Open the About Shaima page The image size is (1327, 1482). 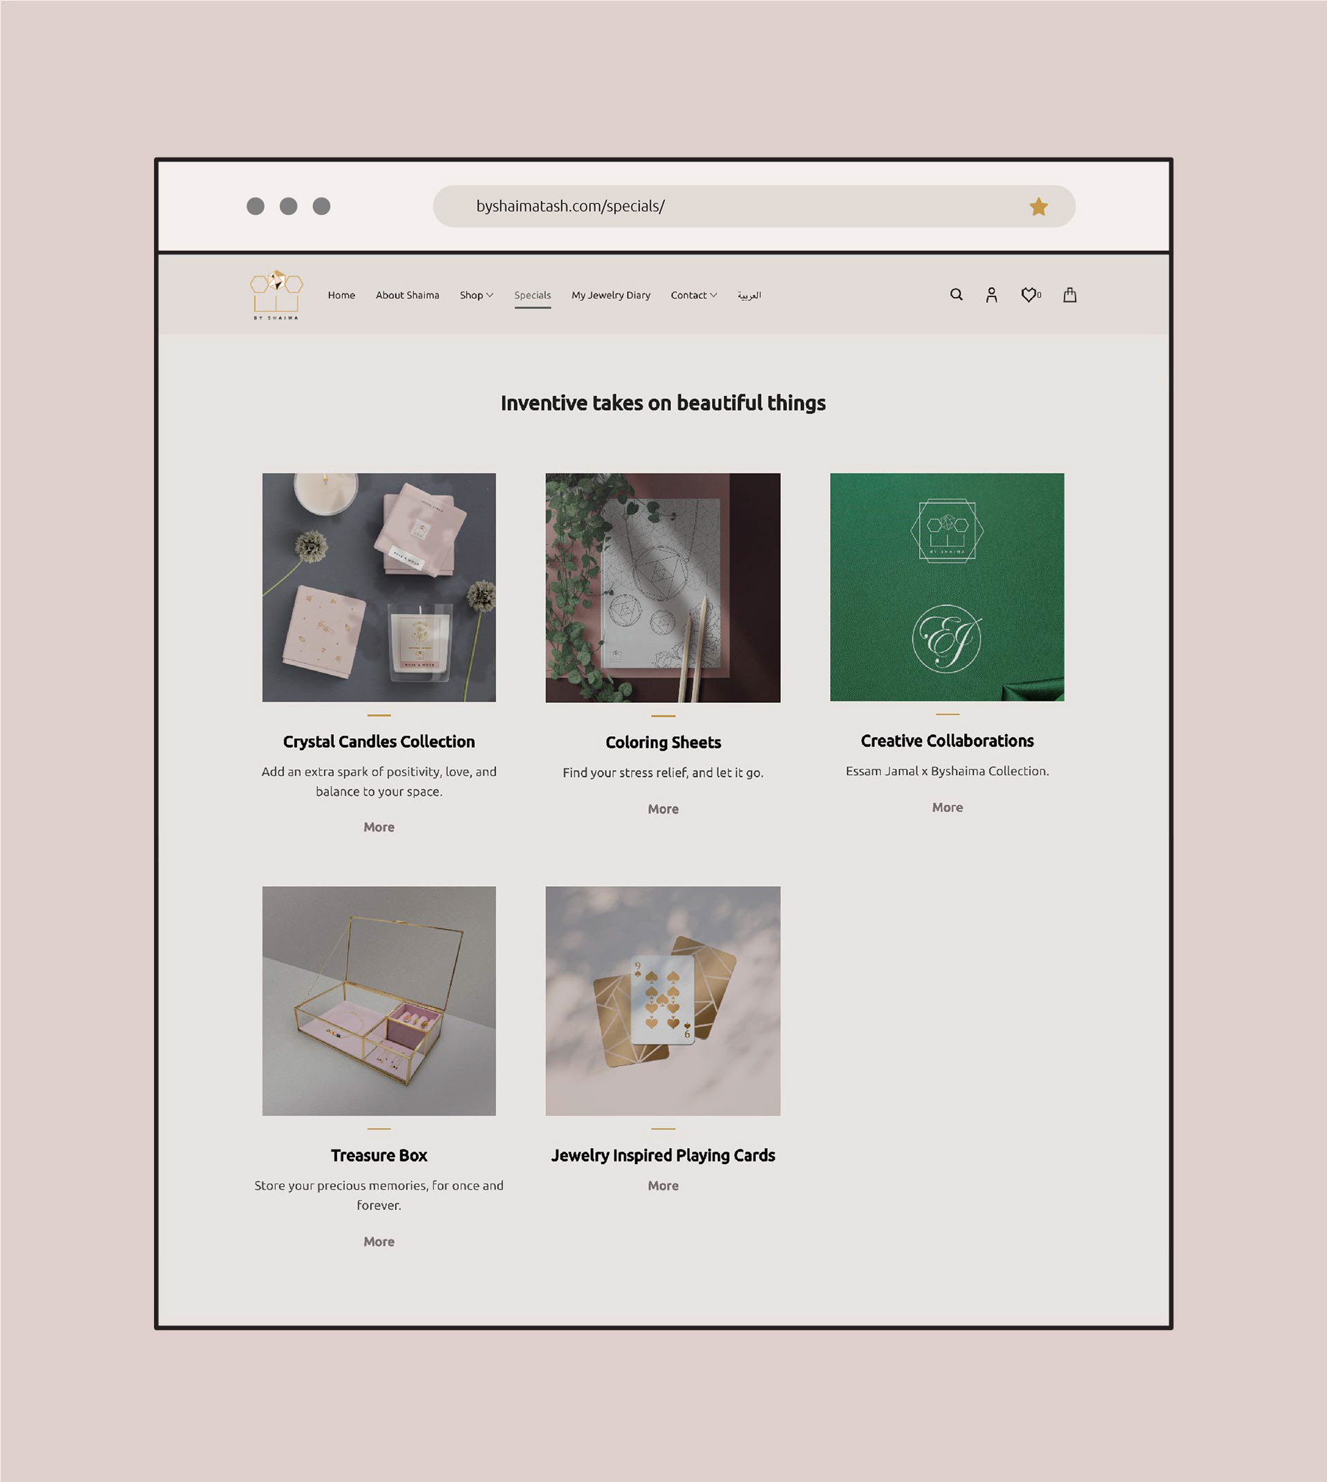407,295
